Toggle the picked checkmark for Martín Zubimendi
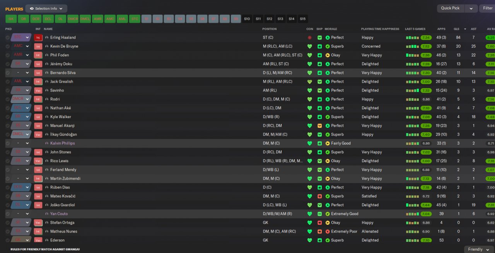 tap(7, 178)
